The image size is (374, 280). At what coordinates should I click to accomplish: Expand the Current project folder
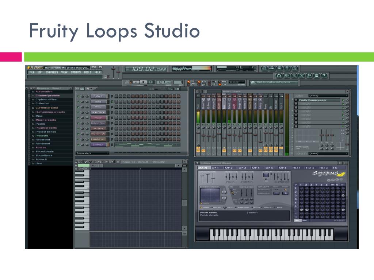point(46,108)
